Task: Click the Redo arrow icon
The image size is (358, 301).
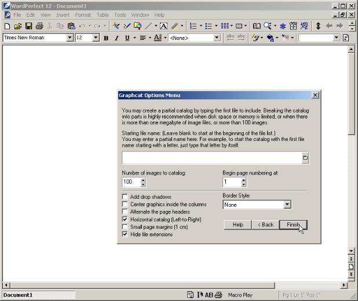Action: [97, 26]
